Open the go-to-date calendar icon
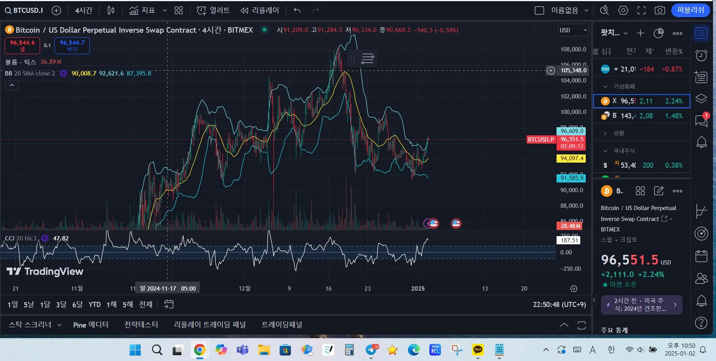 (x=169, y=304)
